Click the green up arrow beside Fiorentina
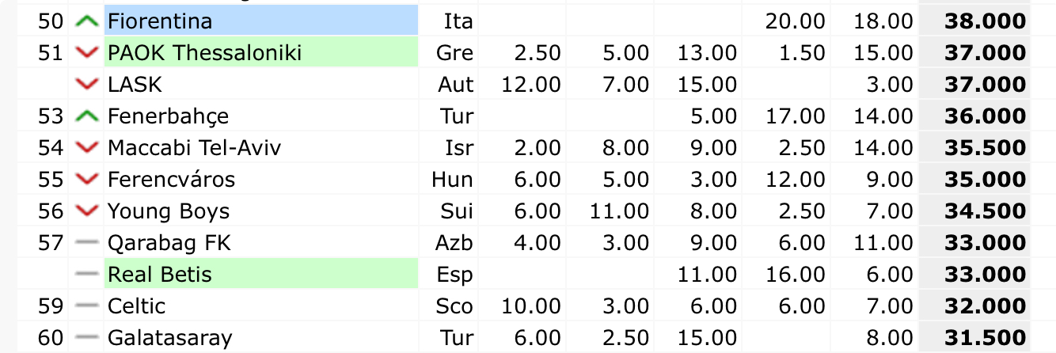Screen dimensions: 1056x353 pyautogui.click(x=85, y=21)
